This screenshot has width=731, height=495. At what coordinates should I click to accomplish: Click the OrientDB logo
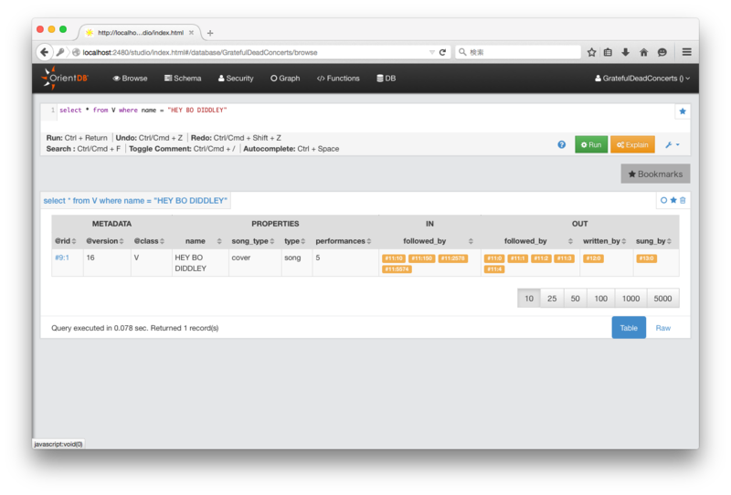pyautogui.click(x=64, y=78)
